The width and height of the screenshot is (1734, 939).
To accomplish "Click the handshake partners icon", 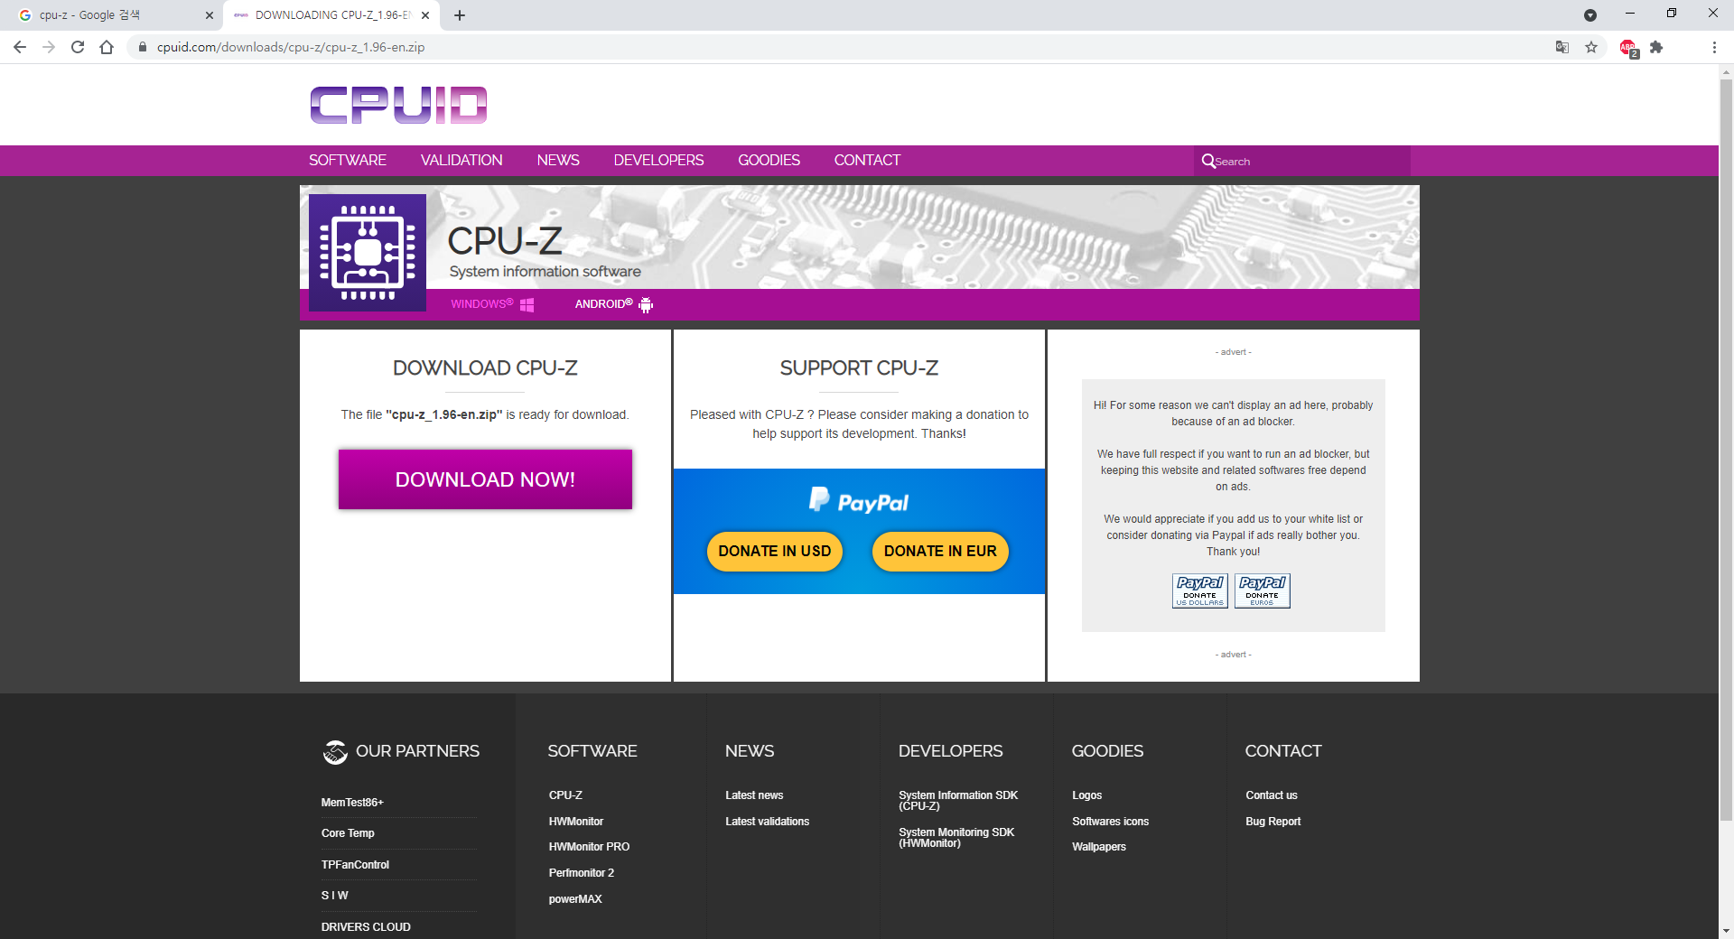I will pos(335,752).
